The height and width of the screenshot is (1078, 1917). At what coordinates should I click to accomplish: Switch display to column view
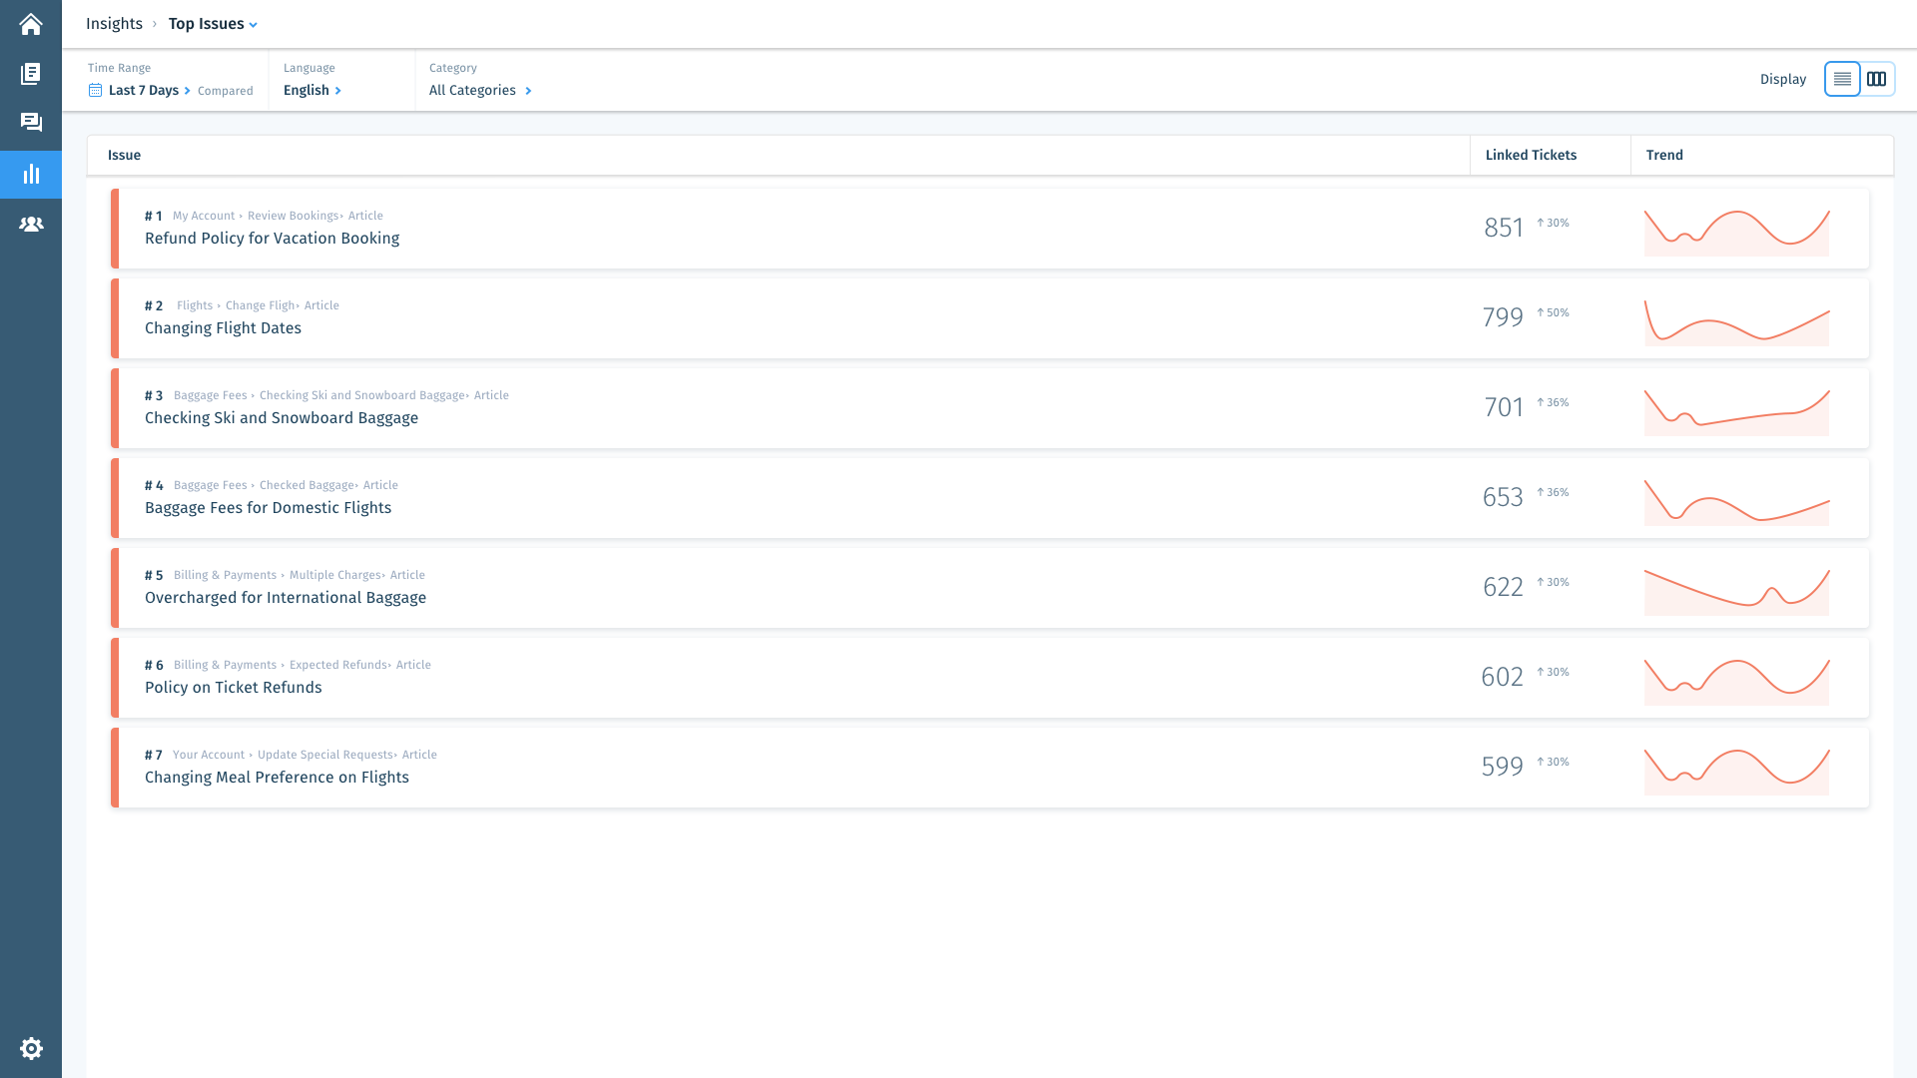[1876, 79]
